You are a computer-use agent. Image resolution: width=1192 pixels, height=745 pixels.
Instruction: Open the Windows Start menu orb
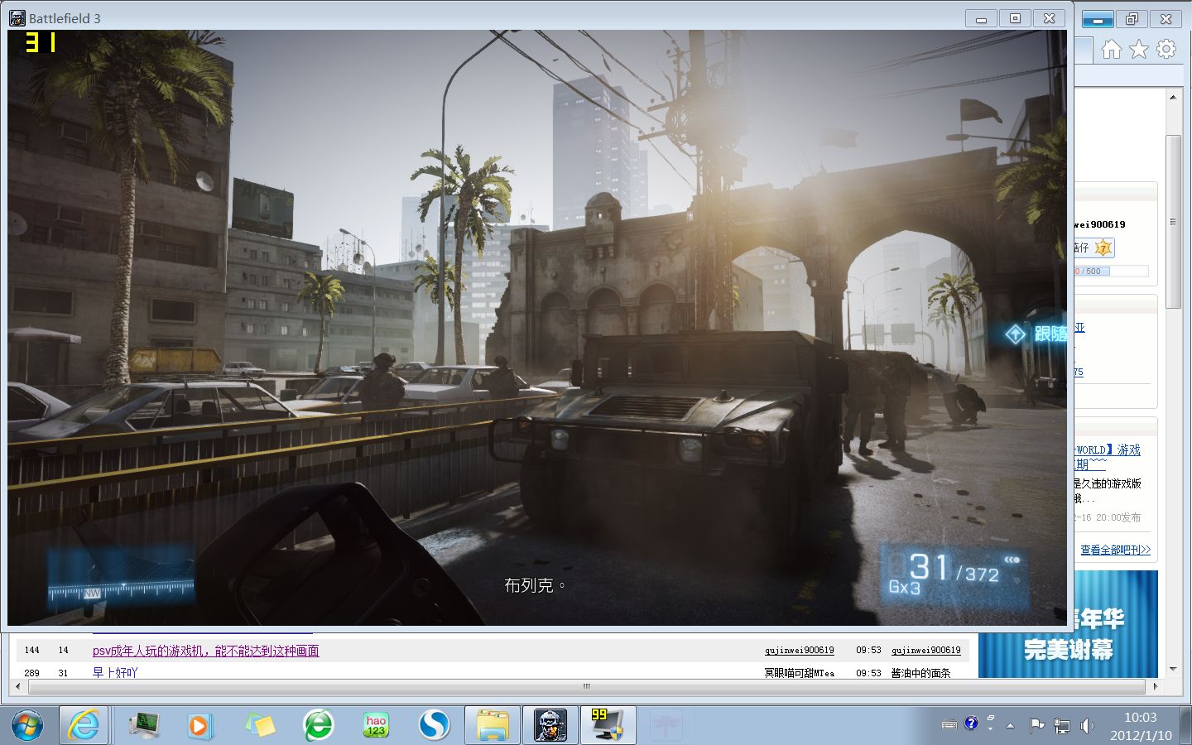26,726
